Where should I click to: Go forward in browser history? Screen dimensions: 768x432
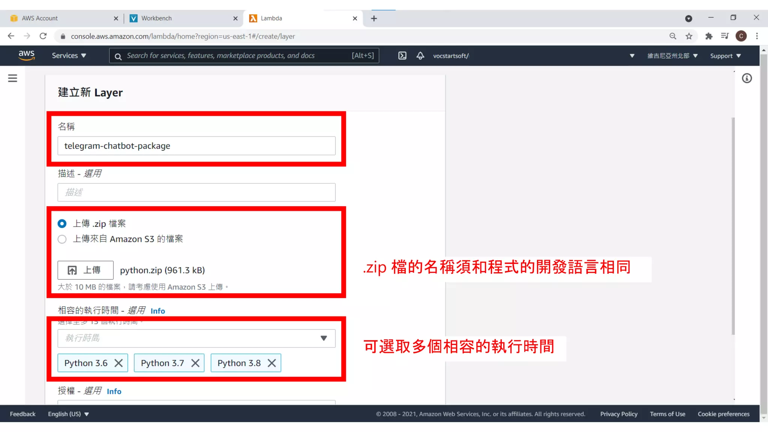pyautogui.click(x=27, y=36)
